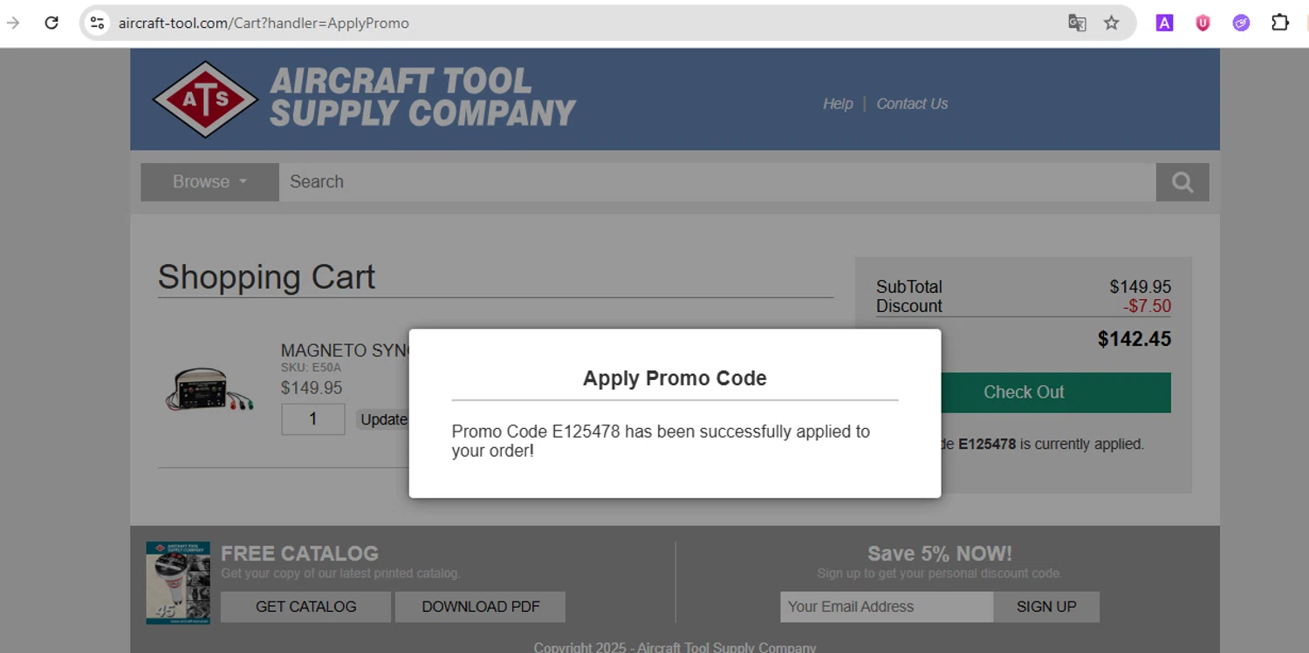Click the magnifier search button
The image size is (1309, 653).
[1182, 182]
